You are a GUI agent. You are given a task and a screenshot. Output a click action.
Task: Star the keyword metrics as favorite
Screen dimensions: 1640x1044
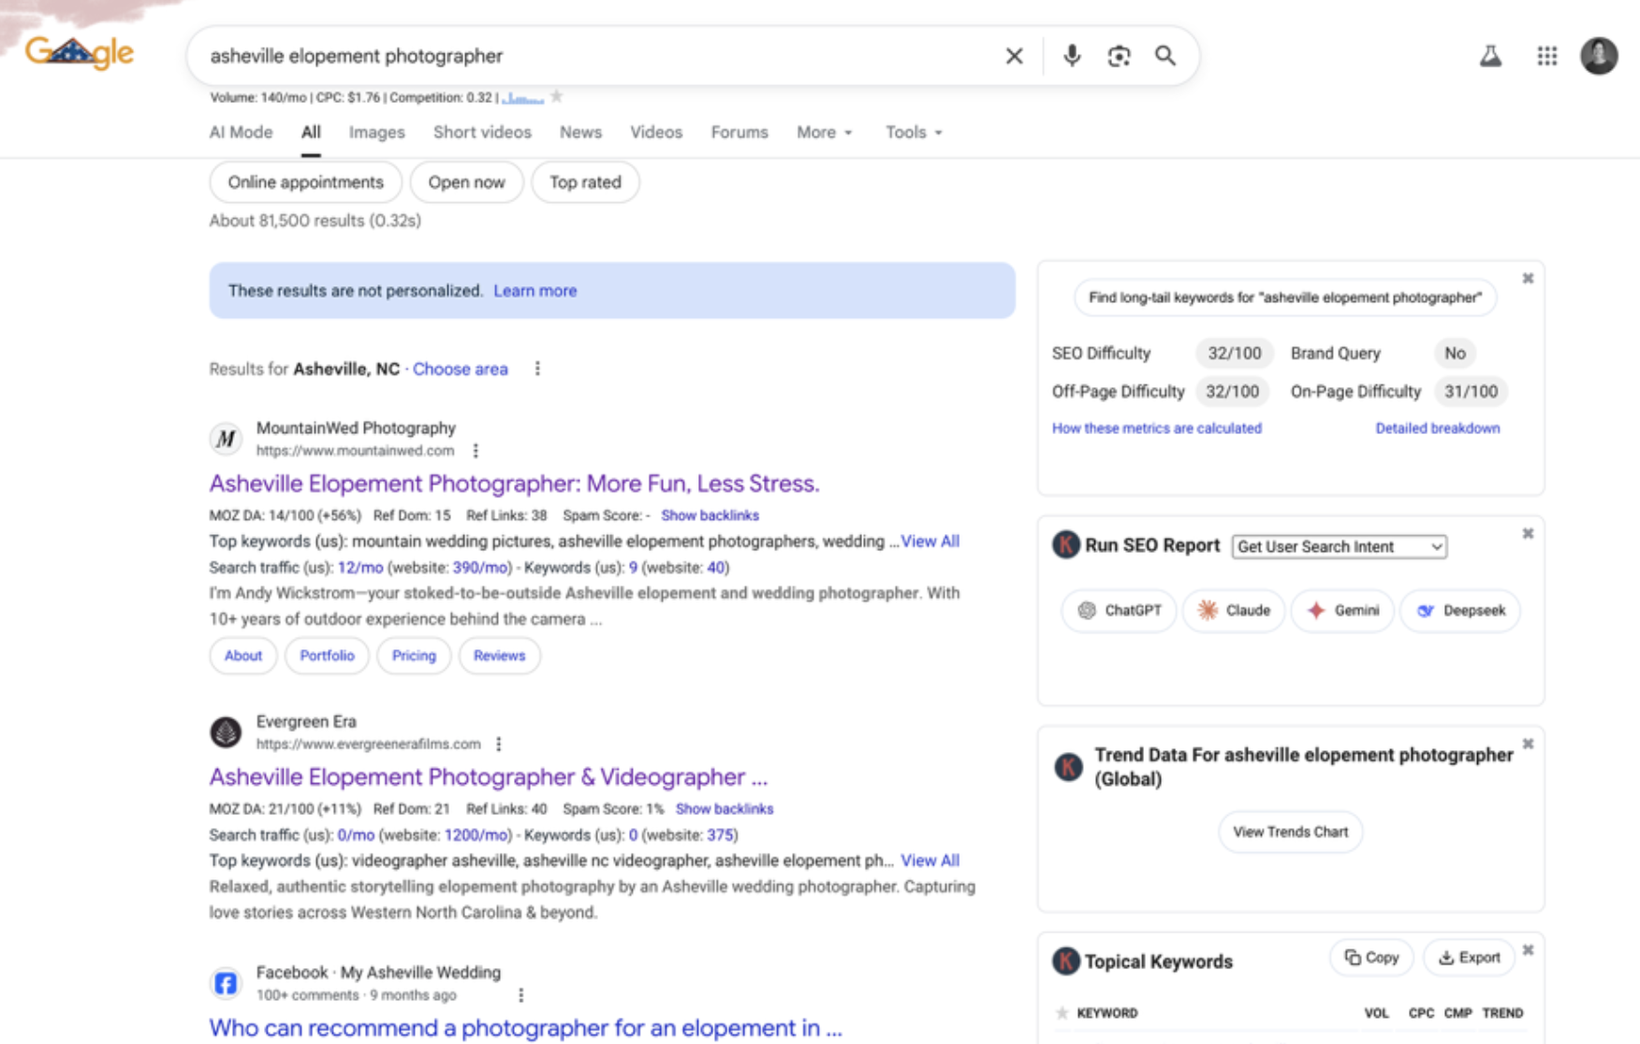coord(557,94)
